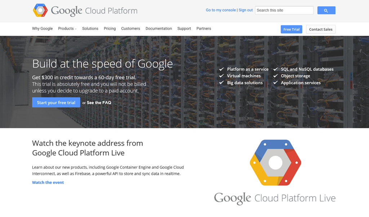This screenshot has width=369, height=217.
Task: Click the Google Cloud Platform wordmark in header
Action: 94,11
